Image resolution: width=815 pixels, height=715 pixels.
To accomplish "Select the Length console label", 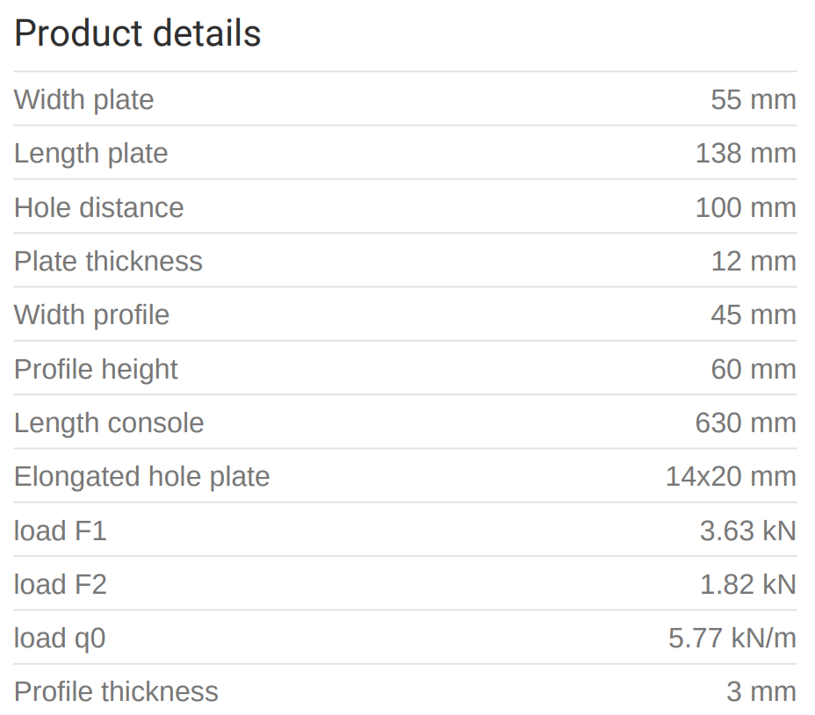I will point(109,423).
